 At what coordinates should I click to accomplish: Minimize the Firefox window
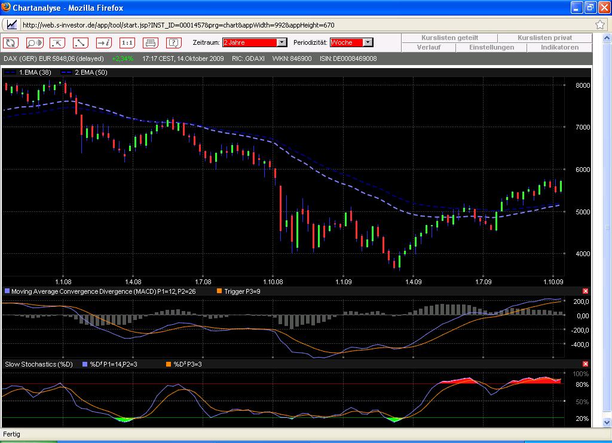pos(577,7)
